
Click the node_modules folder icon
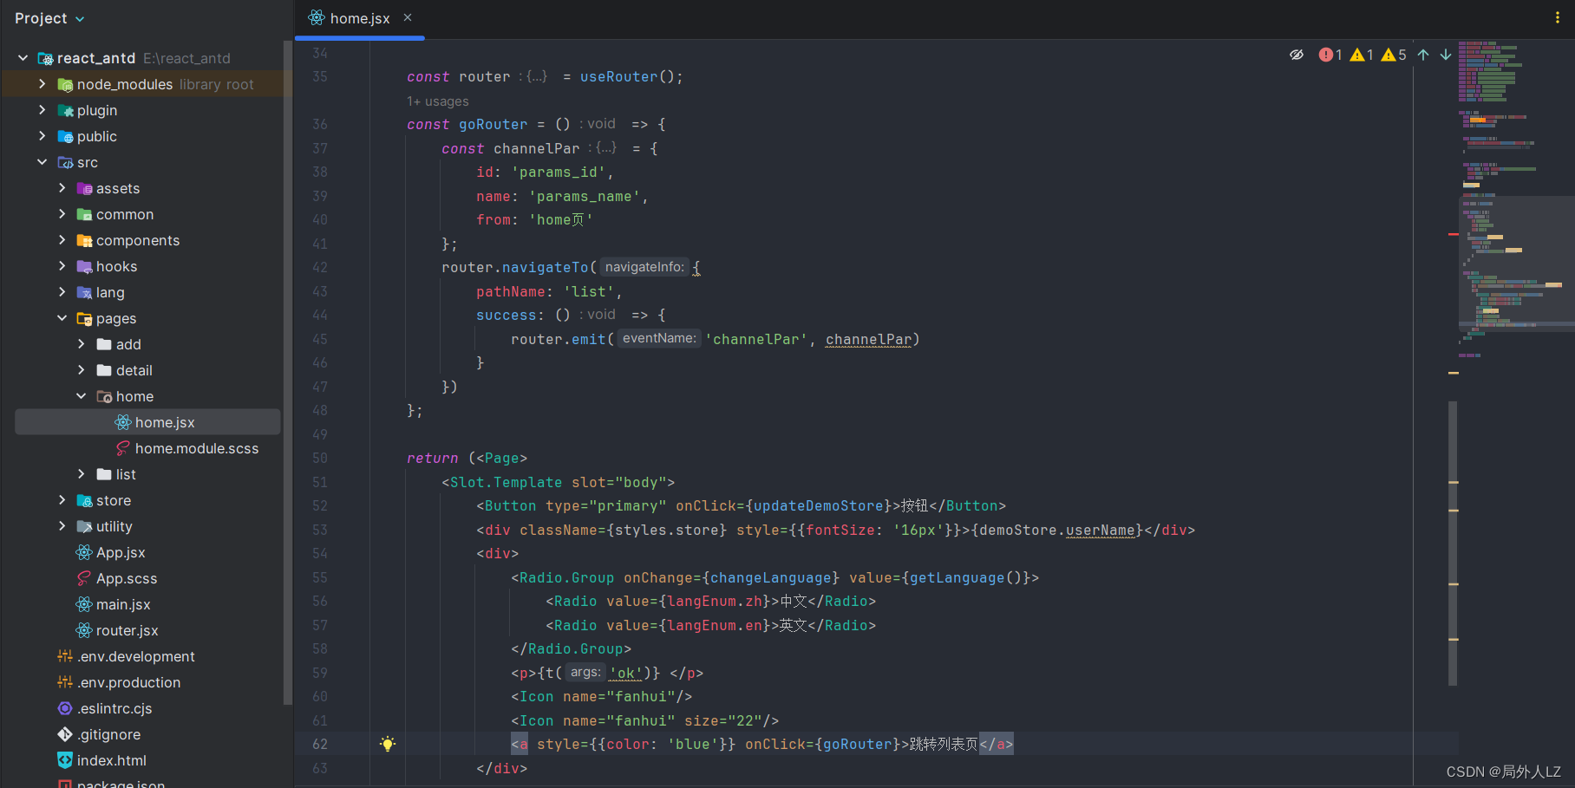coord(65,84)
